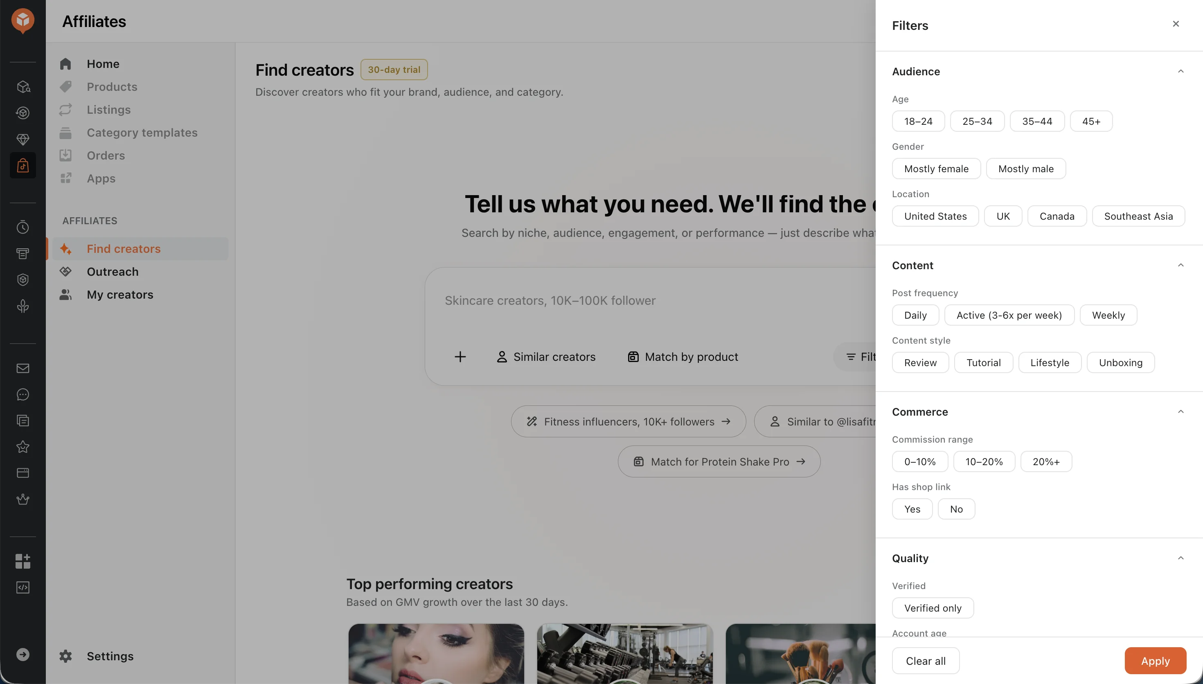
Task: Open the cube with magnifier icon in dark sidebar
Action: click(x=23, y=86)
